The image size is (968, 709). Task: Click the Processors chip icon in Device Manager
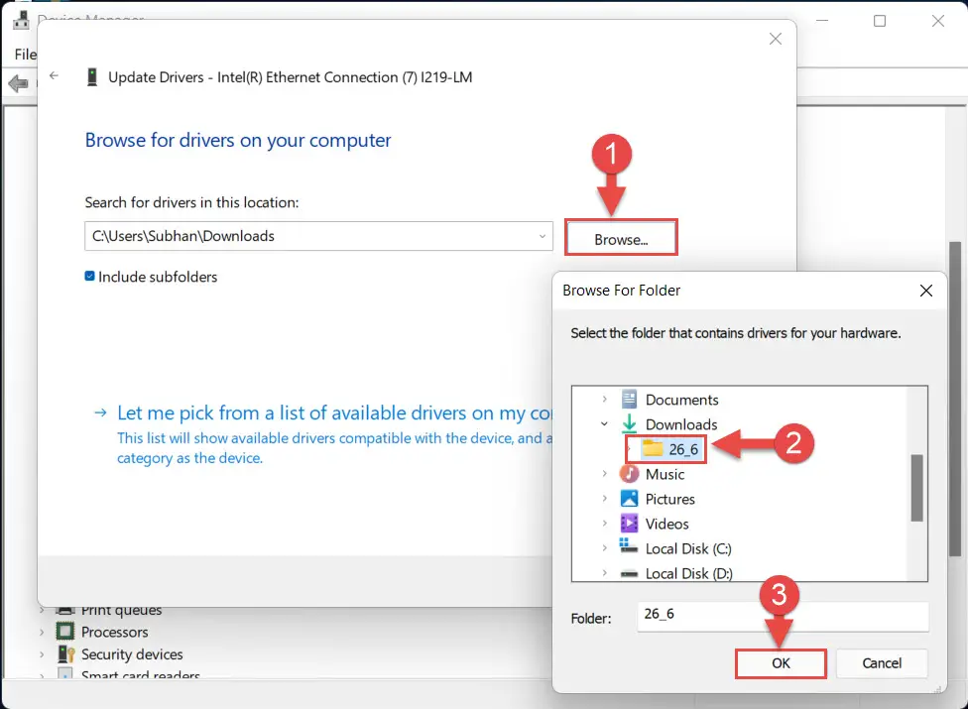[64, 632]
